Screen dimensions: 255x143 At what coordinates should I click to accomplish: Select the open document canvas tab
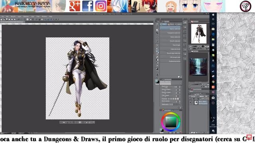12,22
